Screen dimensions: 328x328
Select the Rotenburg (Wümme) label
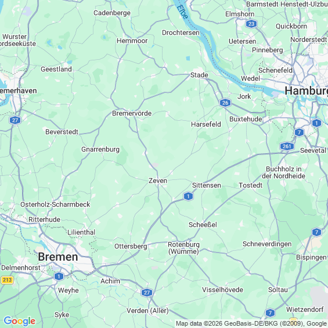tap(183, 248)
